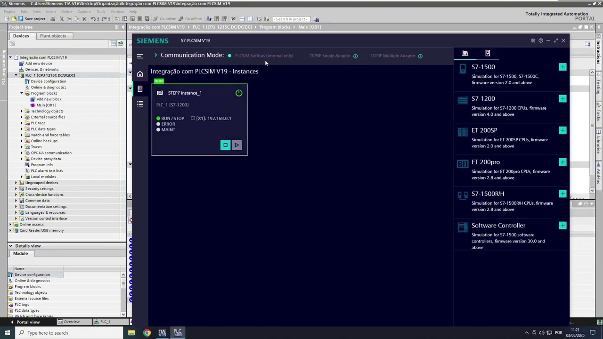Open the PLCSIM list view sidebar icon
Screen dimensions: 603x339
[140, 104]
